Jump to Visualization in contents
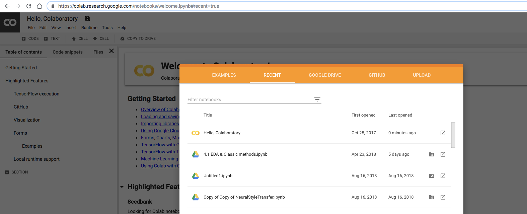Viewport: 527px width, 214px height. click(x=27, y=120)
